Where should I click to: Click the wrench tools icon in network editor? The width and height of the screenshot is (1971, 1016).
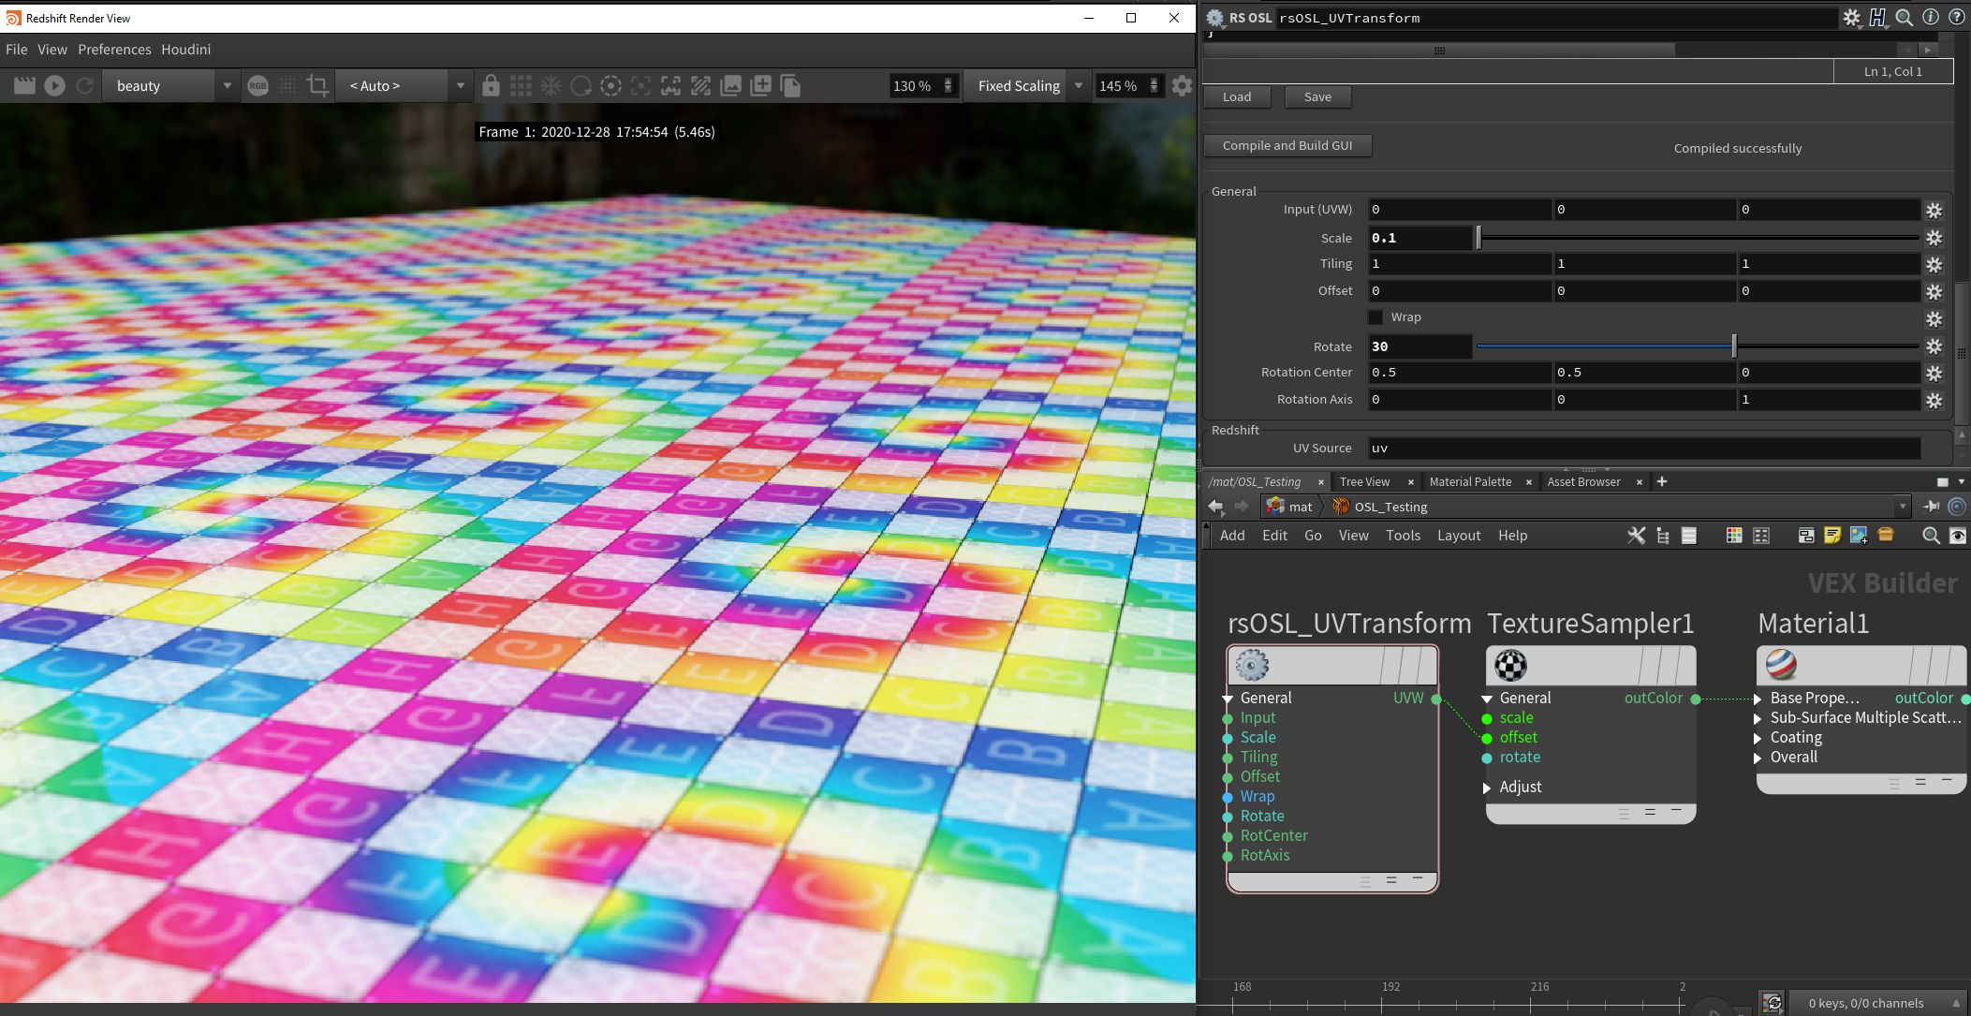click(x=1636, y=536)
